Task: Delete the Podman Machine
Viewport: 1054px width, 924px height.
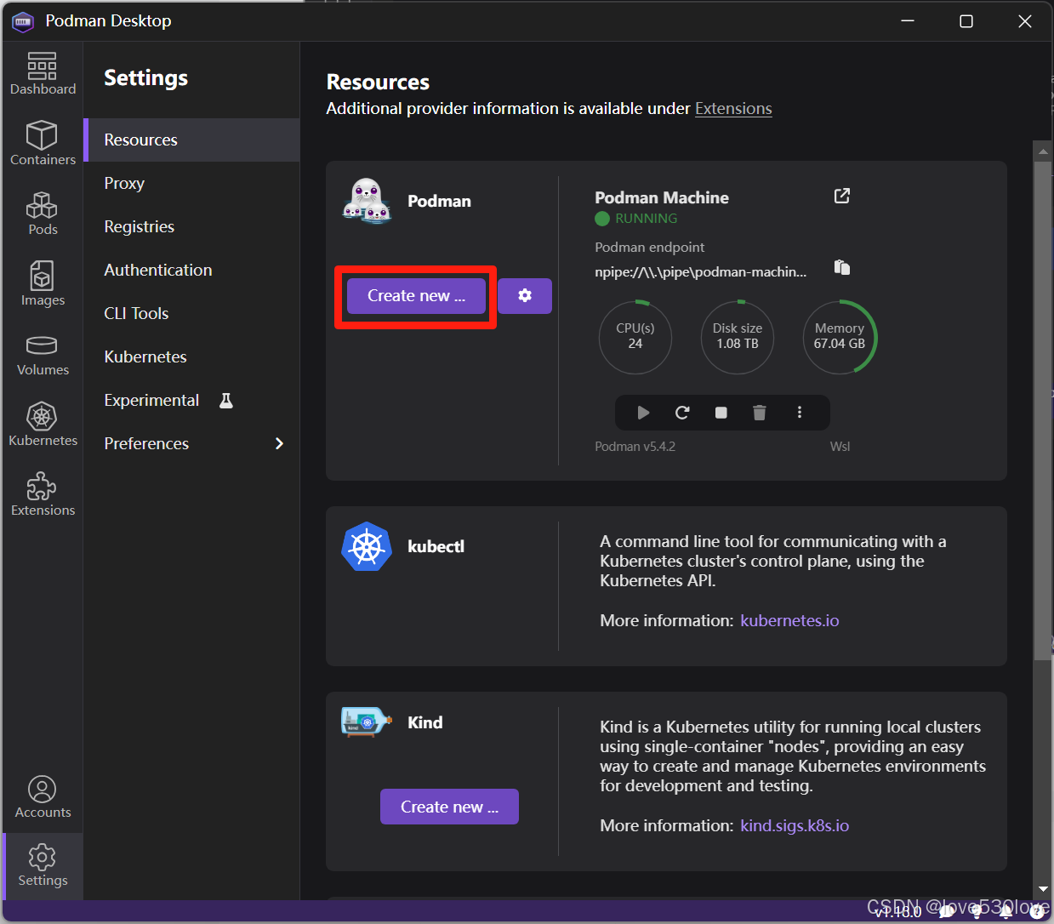Action: click(x=760, y=413)
